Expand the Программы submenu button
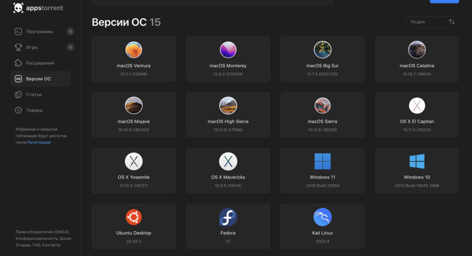472x256 pixels. point(71,31)
